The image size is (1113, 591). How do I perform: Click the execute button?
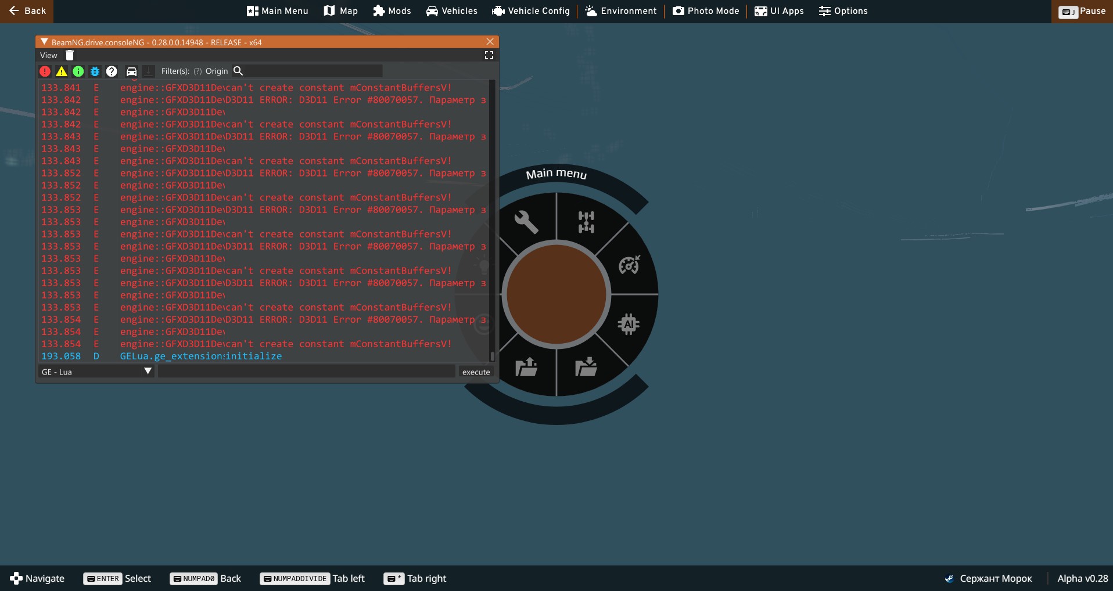(476, 372)
